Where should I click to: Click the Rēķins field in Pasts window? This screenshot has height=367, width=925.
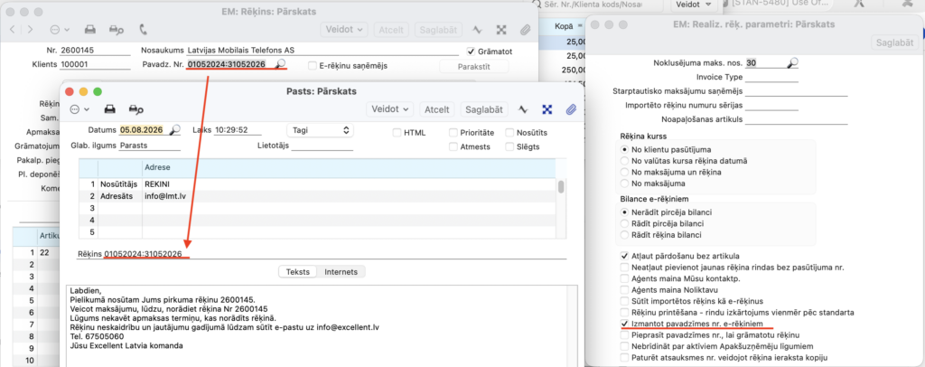[335, 254]
